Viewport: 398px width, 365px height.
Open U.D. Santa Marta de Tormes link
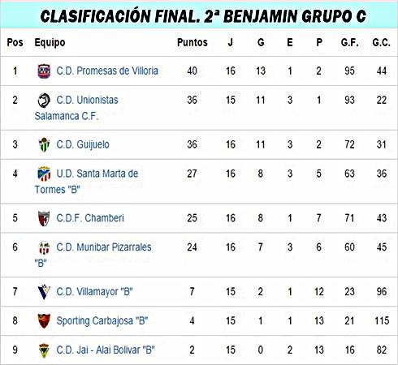tap(87, 182)
